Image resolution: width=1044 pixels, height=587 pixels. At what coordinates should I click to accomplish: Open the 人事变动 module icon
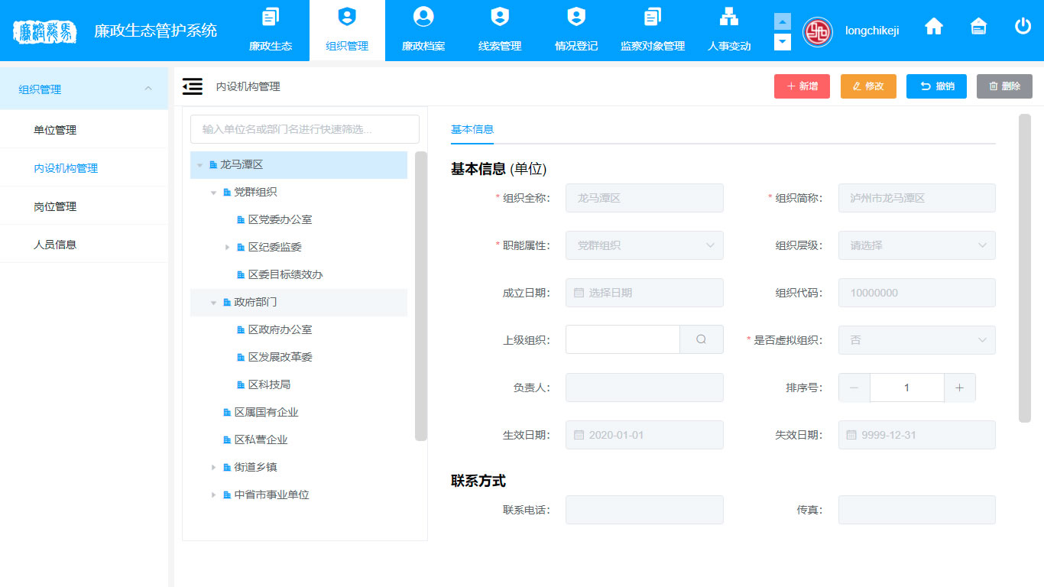point(728,17)
